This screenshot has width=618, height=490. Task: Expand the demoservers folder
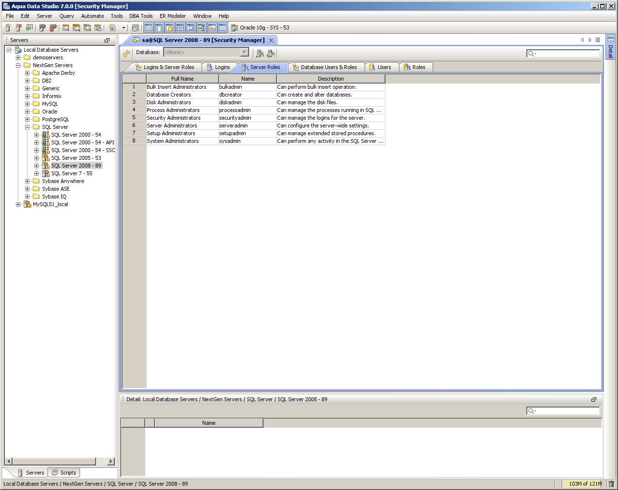pos(18,57)
